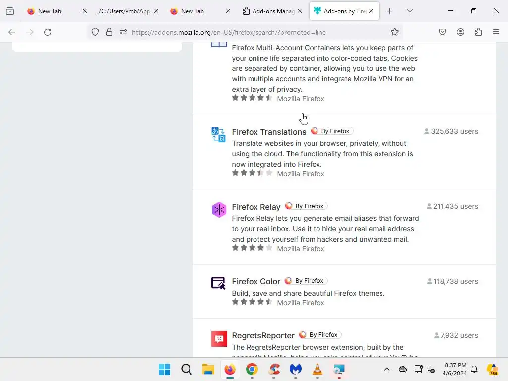Open Firefox Color extension icon
Viewport: 508px width, 381px height.
click(x=219, y=283)
